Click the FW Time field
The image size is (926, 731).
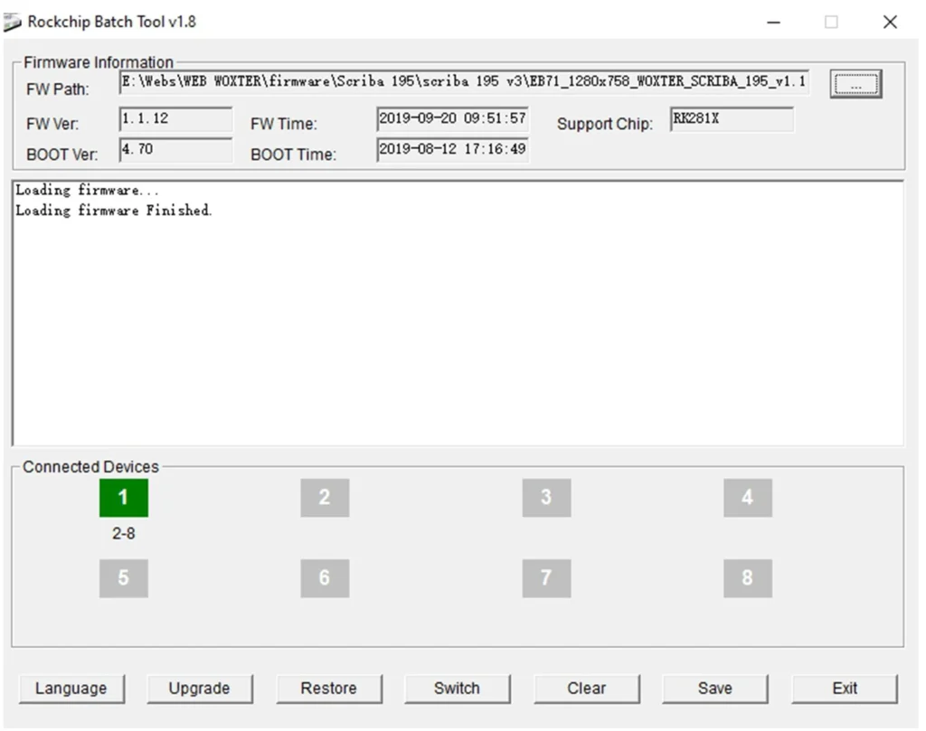(x=452, y=119)
